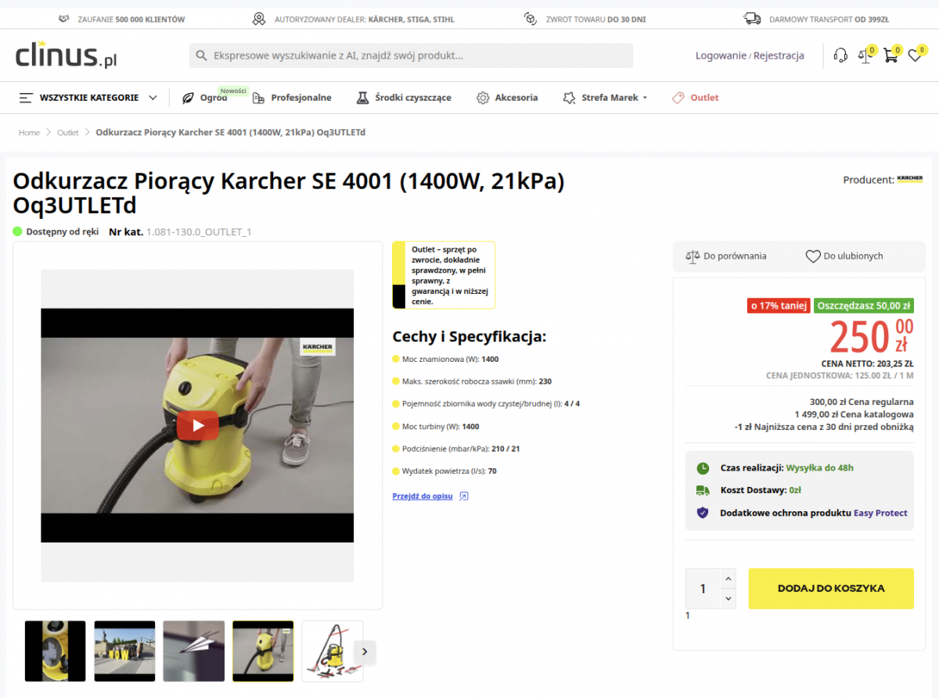The width and height of the screenshot is (939, 698).
Task: Open the wishlist heart icon in header
Action: [916, 55]
